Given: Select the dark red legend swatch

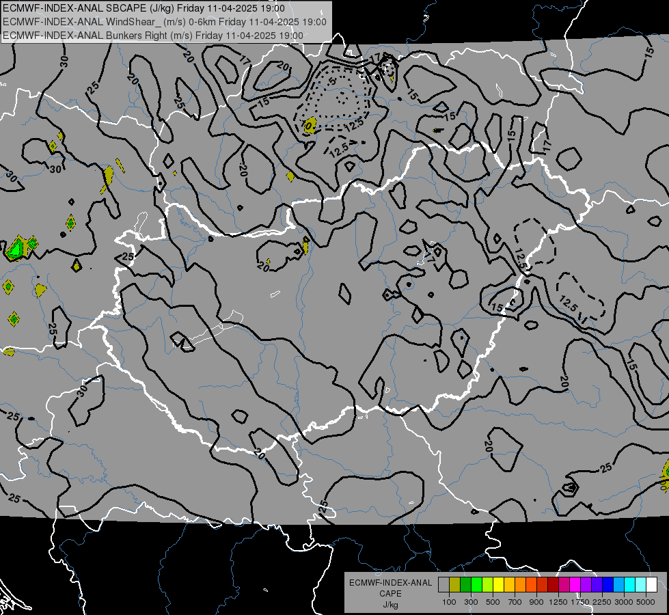Looking at the screenshot, I should tap(553, 584).
